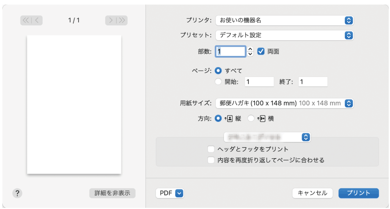The image size is (390, 209).
Task: Click the landscape orientation page icon
Action: (261, 119)
